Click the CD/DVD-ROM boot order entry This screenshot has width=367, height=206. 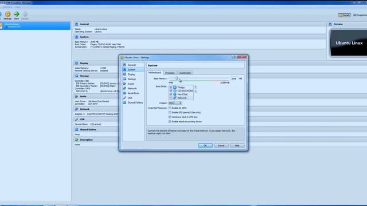[181, 90]
